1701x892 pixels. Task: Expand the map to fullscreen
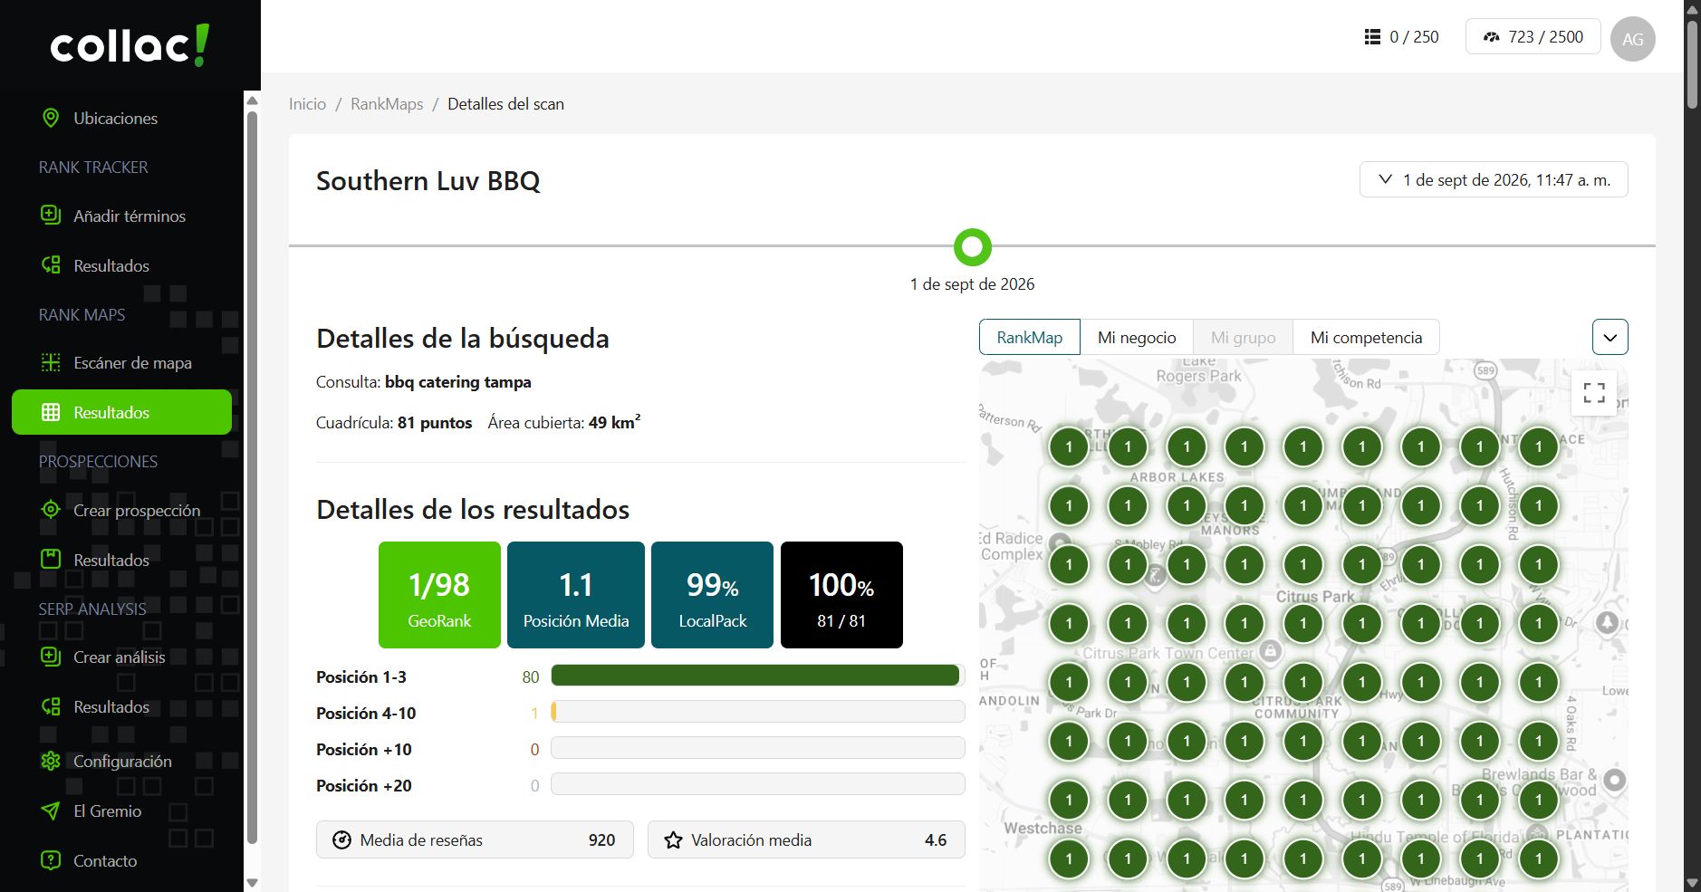[1594, 392]
